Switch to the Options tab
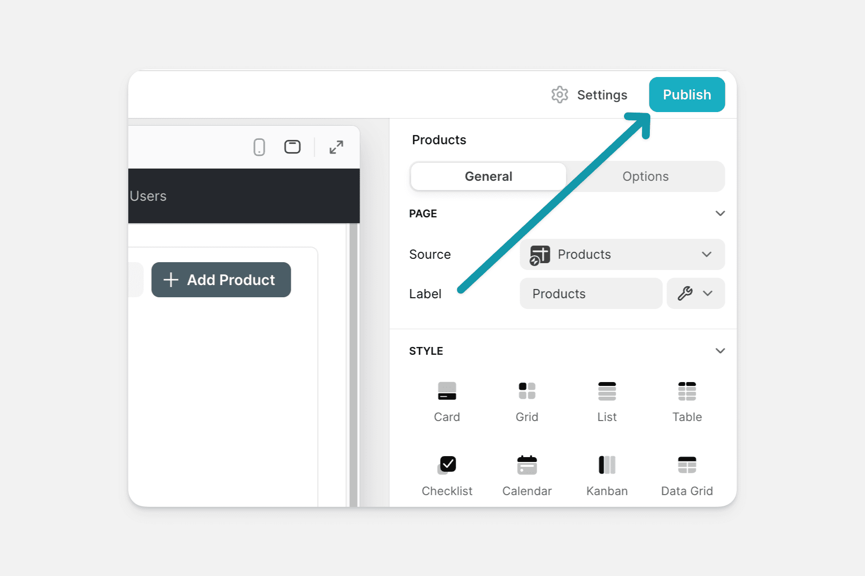865x576 pixels. point(645,176)
